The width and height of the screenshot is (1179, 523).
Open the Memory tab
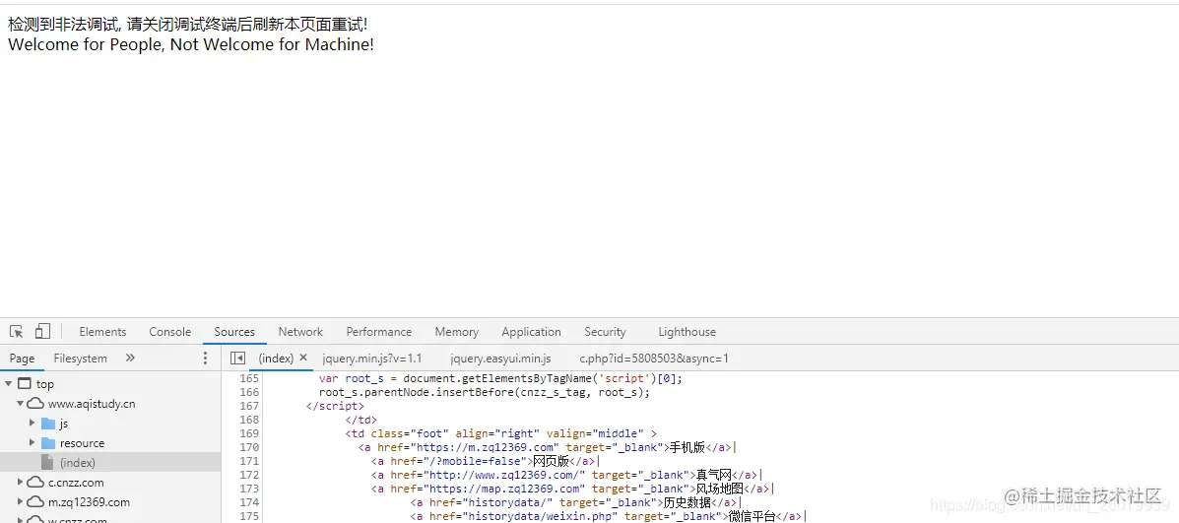coord(456,331)
